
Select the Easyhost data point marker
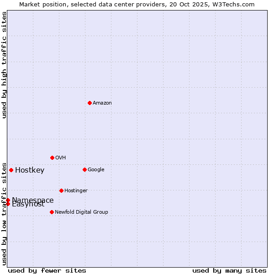[x=8, y=204]
